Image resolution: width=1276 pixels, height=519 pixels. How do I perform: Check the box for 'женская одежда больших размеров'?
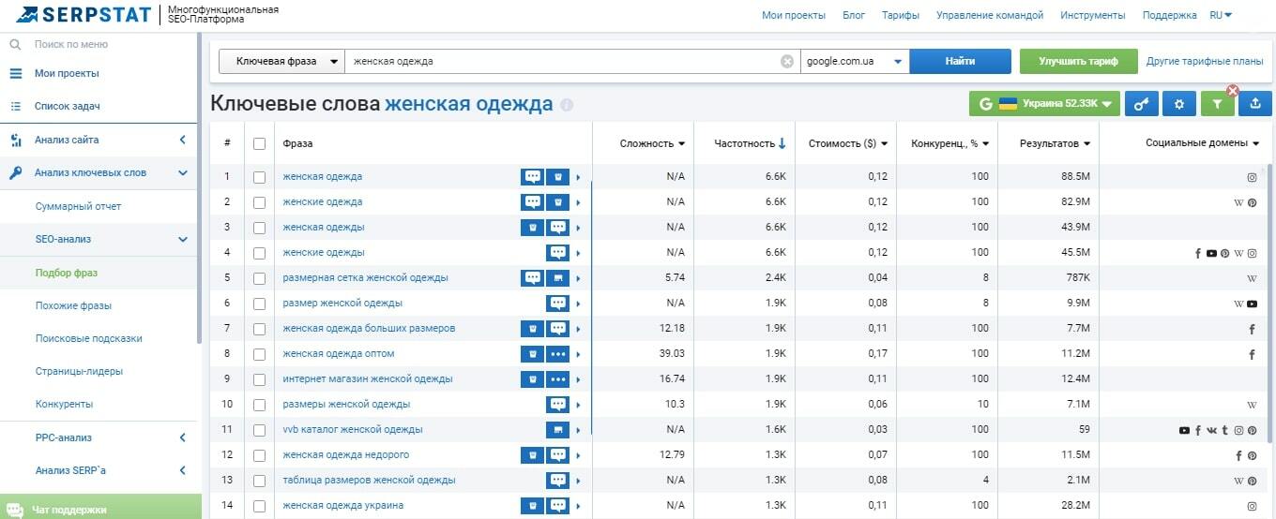pos(259,328)
